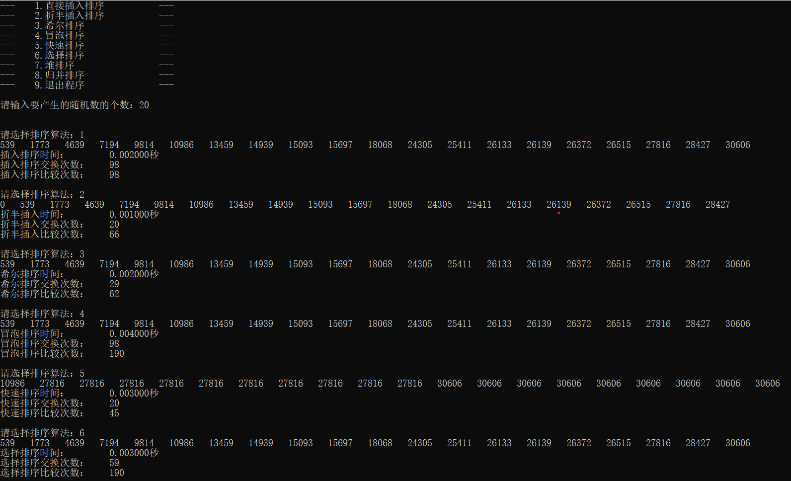Click Shell sort swap count 29
The width and height of the screenshot is (791, 481).
pos(114,284)
